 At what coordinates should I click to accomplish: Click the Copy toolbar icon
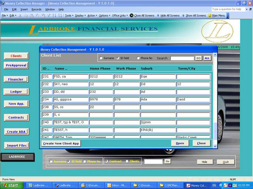tap(26, 16)
